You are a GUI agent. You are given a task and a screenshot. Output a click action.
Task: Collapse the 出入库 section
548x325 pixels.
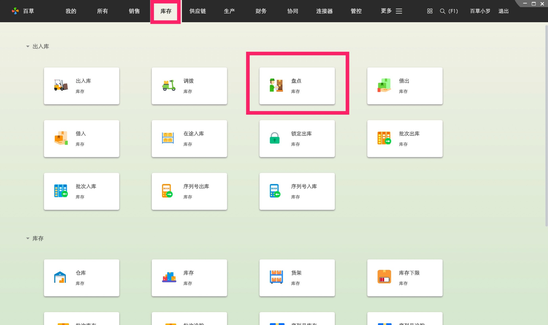(x=28, y=46)
